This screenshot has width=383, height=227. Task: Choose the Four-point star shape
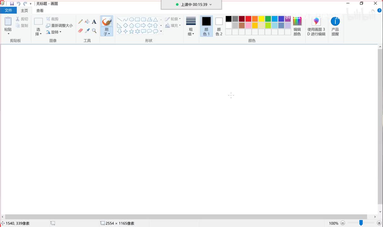point(126,32)
